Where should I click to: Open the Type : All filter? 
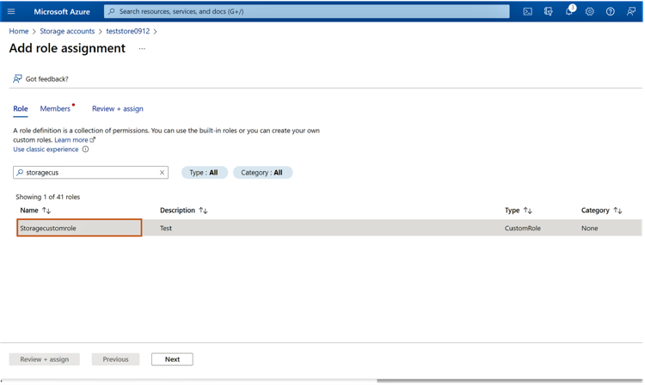tap(205, 173)
